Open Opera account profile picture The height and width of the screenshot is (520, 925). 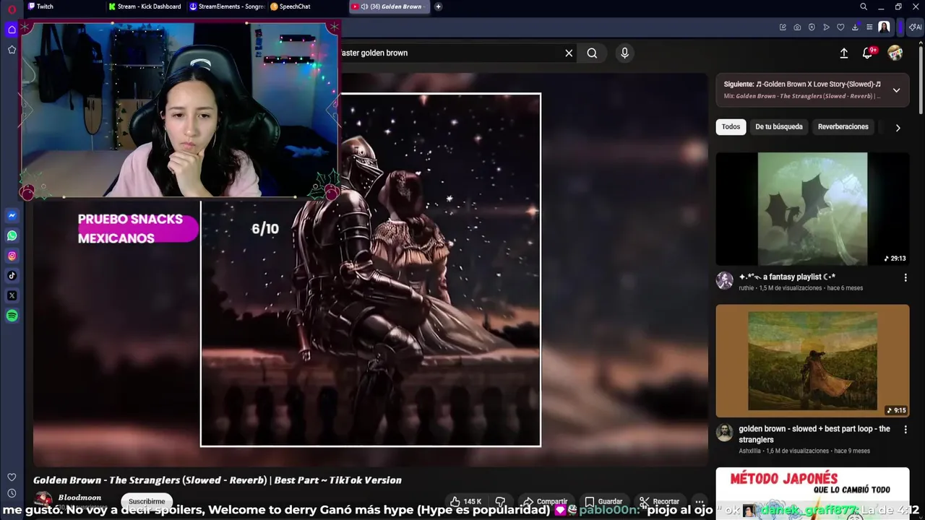884,27
